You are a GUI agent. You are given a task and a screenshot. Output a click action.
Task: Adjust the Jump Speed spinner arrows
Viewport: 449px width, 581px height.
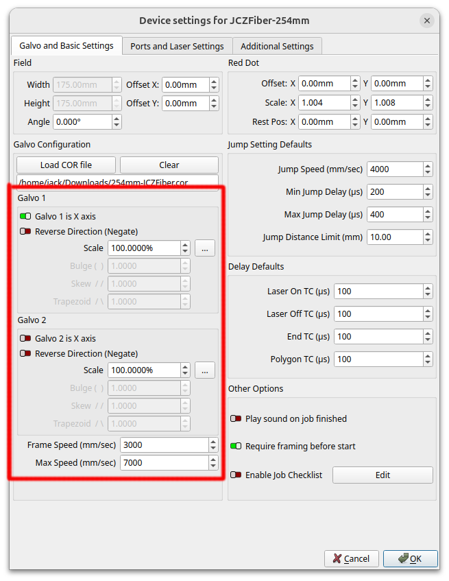tap(428, 169)
